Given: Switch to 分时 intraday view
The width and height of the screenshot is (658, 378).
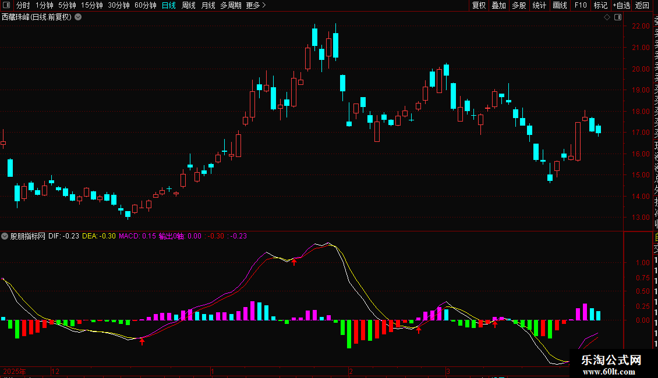Looking at the screenshot, I should (23, 5).
